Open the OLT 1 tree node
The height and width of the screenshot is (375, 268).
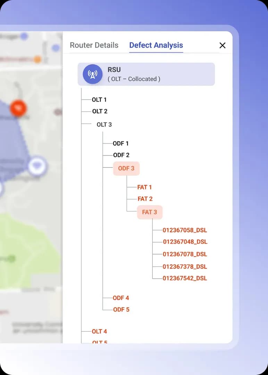tap(99, 100)
